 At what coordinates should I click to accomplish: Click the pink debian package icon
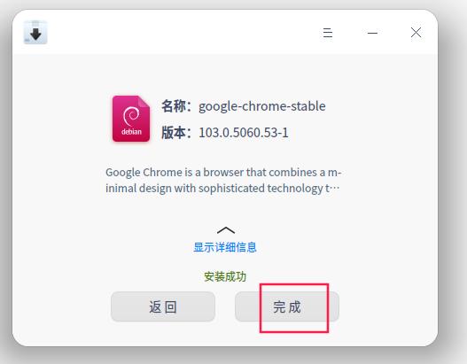pyautogui.click(x=131, y=119)
